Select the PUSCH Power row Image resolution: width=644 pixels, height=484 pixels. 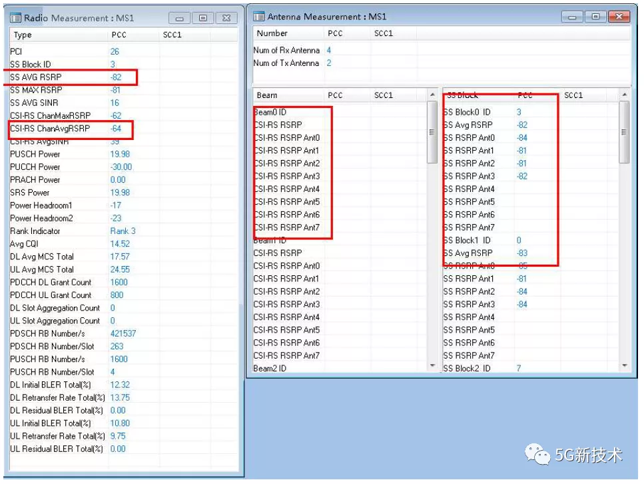pos(123,154)
